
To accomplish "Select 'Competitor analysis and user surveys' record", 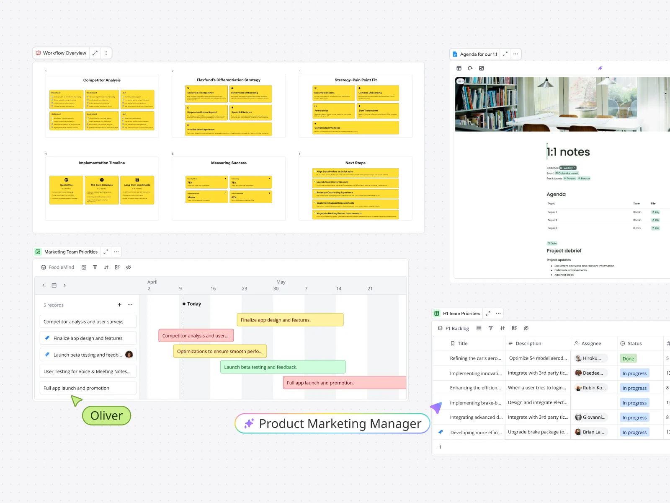I will [x=88, y=322].
